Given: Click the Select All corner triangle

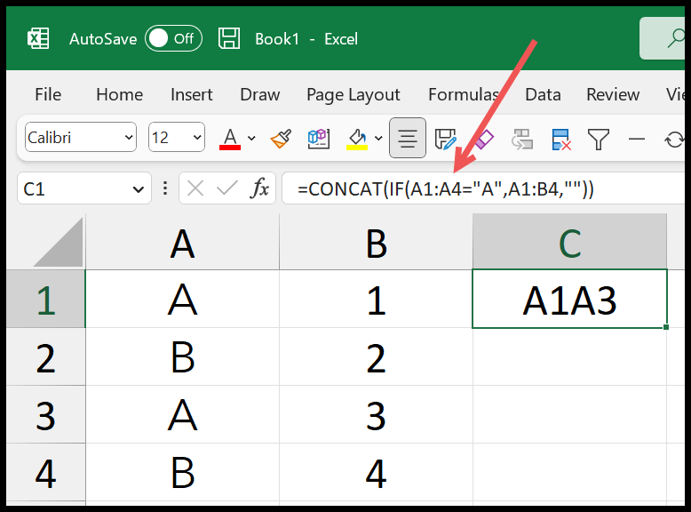Looking at the screenshot, I should pos(58,242).
